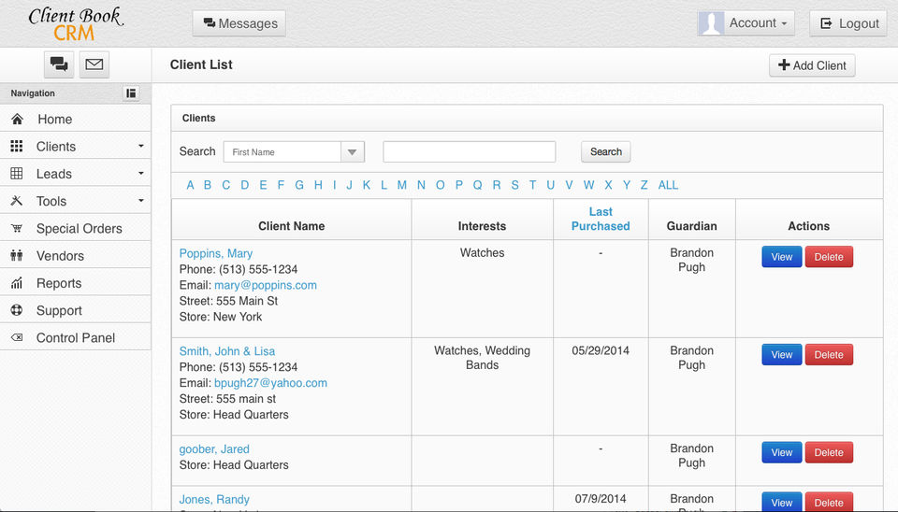Click the Interests column header
This screenshot has height=512, width=898.
[482, 226]
